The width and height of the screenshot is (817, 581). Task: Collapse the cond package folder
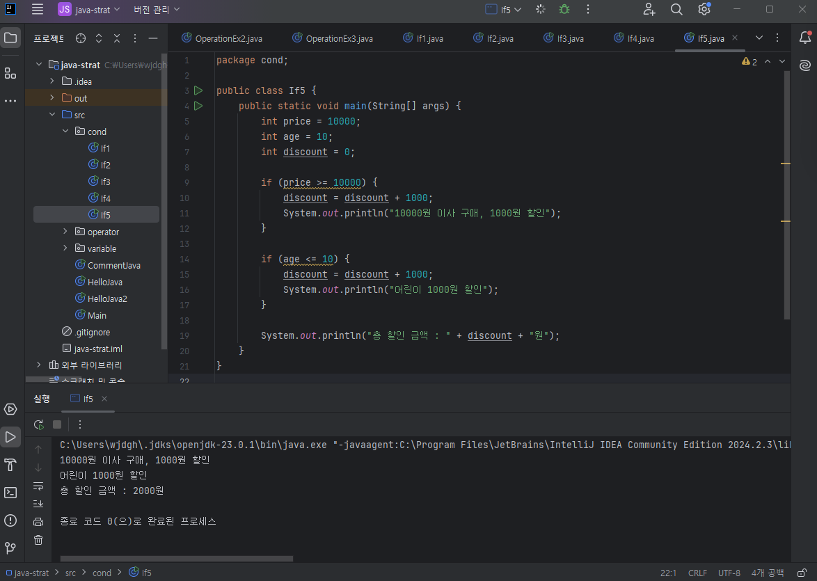point(65,132)
